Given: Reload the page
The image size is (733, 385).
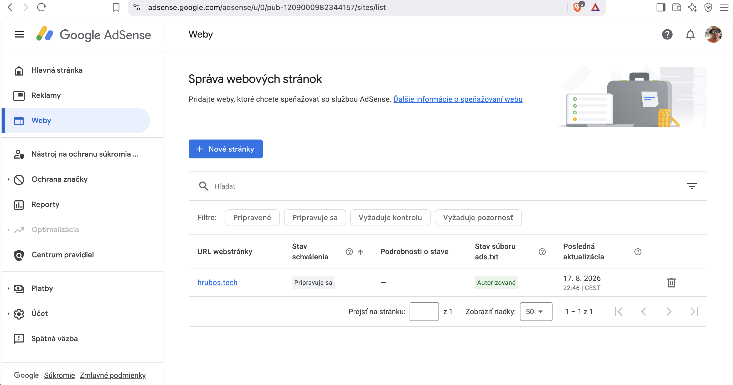Looking at the screenshot, I should click(x=42, y=7).
